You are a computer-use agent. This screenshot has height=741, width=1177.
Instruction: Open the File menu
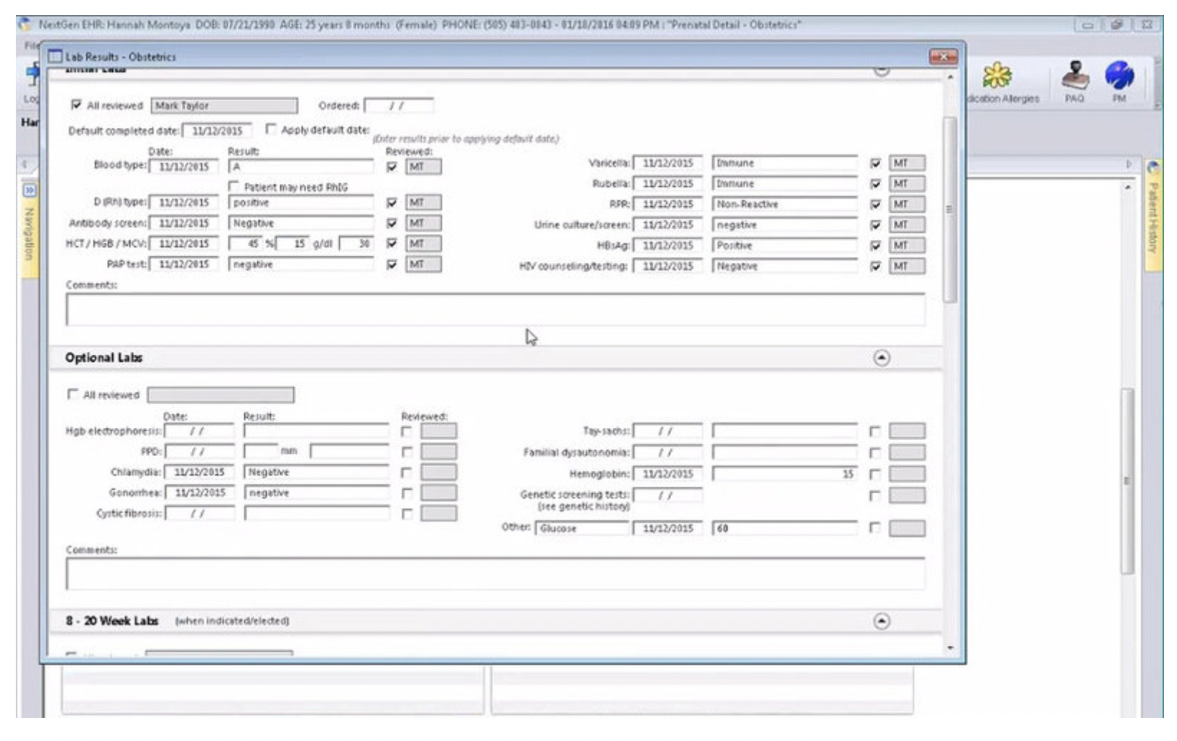(29, 44)
